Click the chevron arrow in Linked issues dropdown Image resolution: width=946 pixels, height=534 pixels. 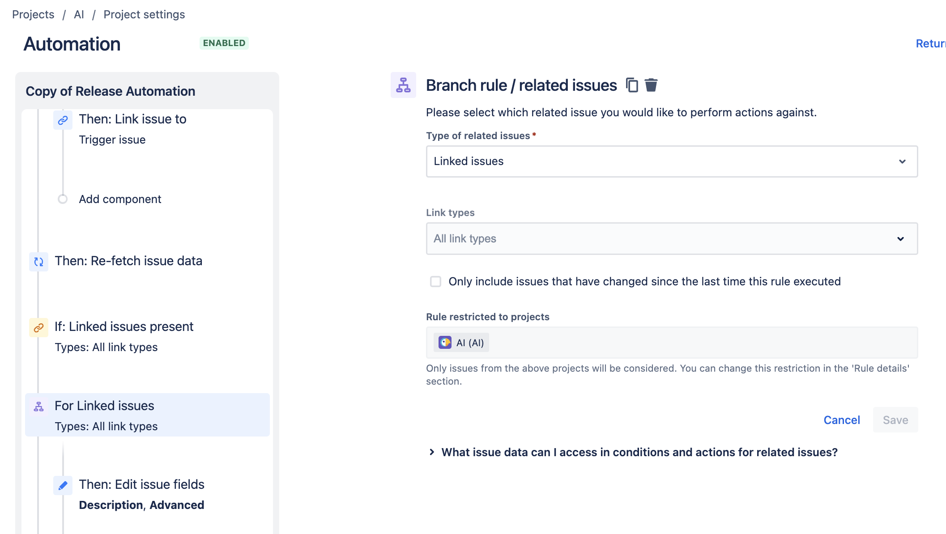tap(902, 161)
